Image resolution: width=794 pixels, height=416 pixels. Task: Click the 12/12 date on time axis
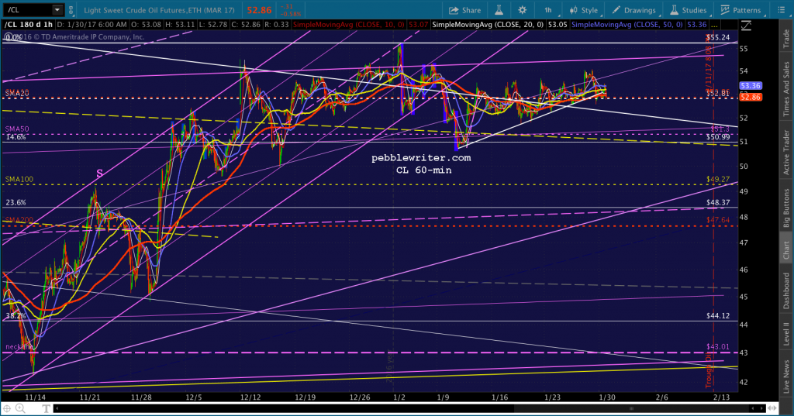pyautogui.click(x=250, y=397)
